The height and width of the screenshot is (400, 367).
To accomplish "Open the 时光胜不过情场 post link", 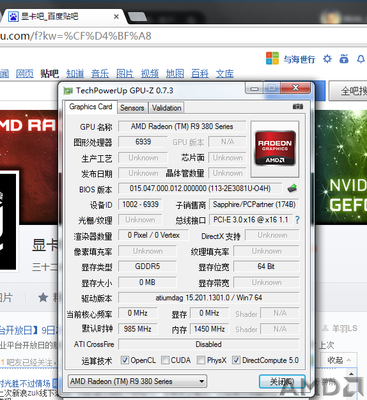I will pos(26,383).
